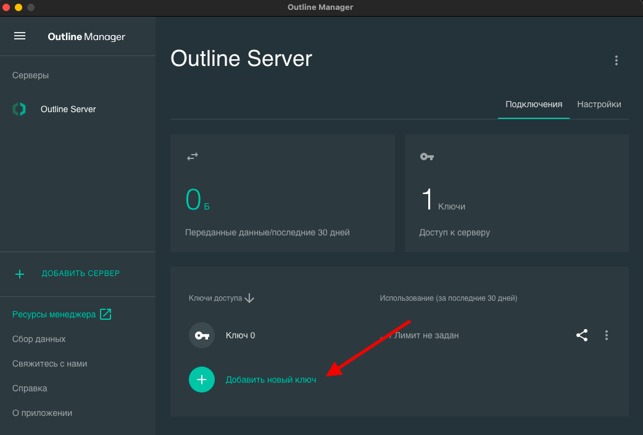Select the Ключ 0 name text

[x=240, y=335]
